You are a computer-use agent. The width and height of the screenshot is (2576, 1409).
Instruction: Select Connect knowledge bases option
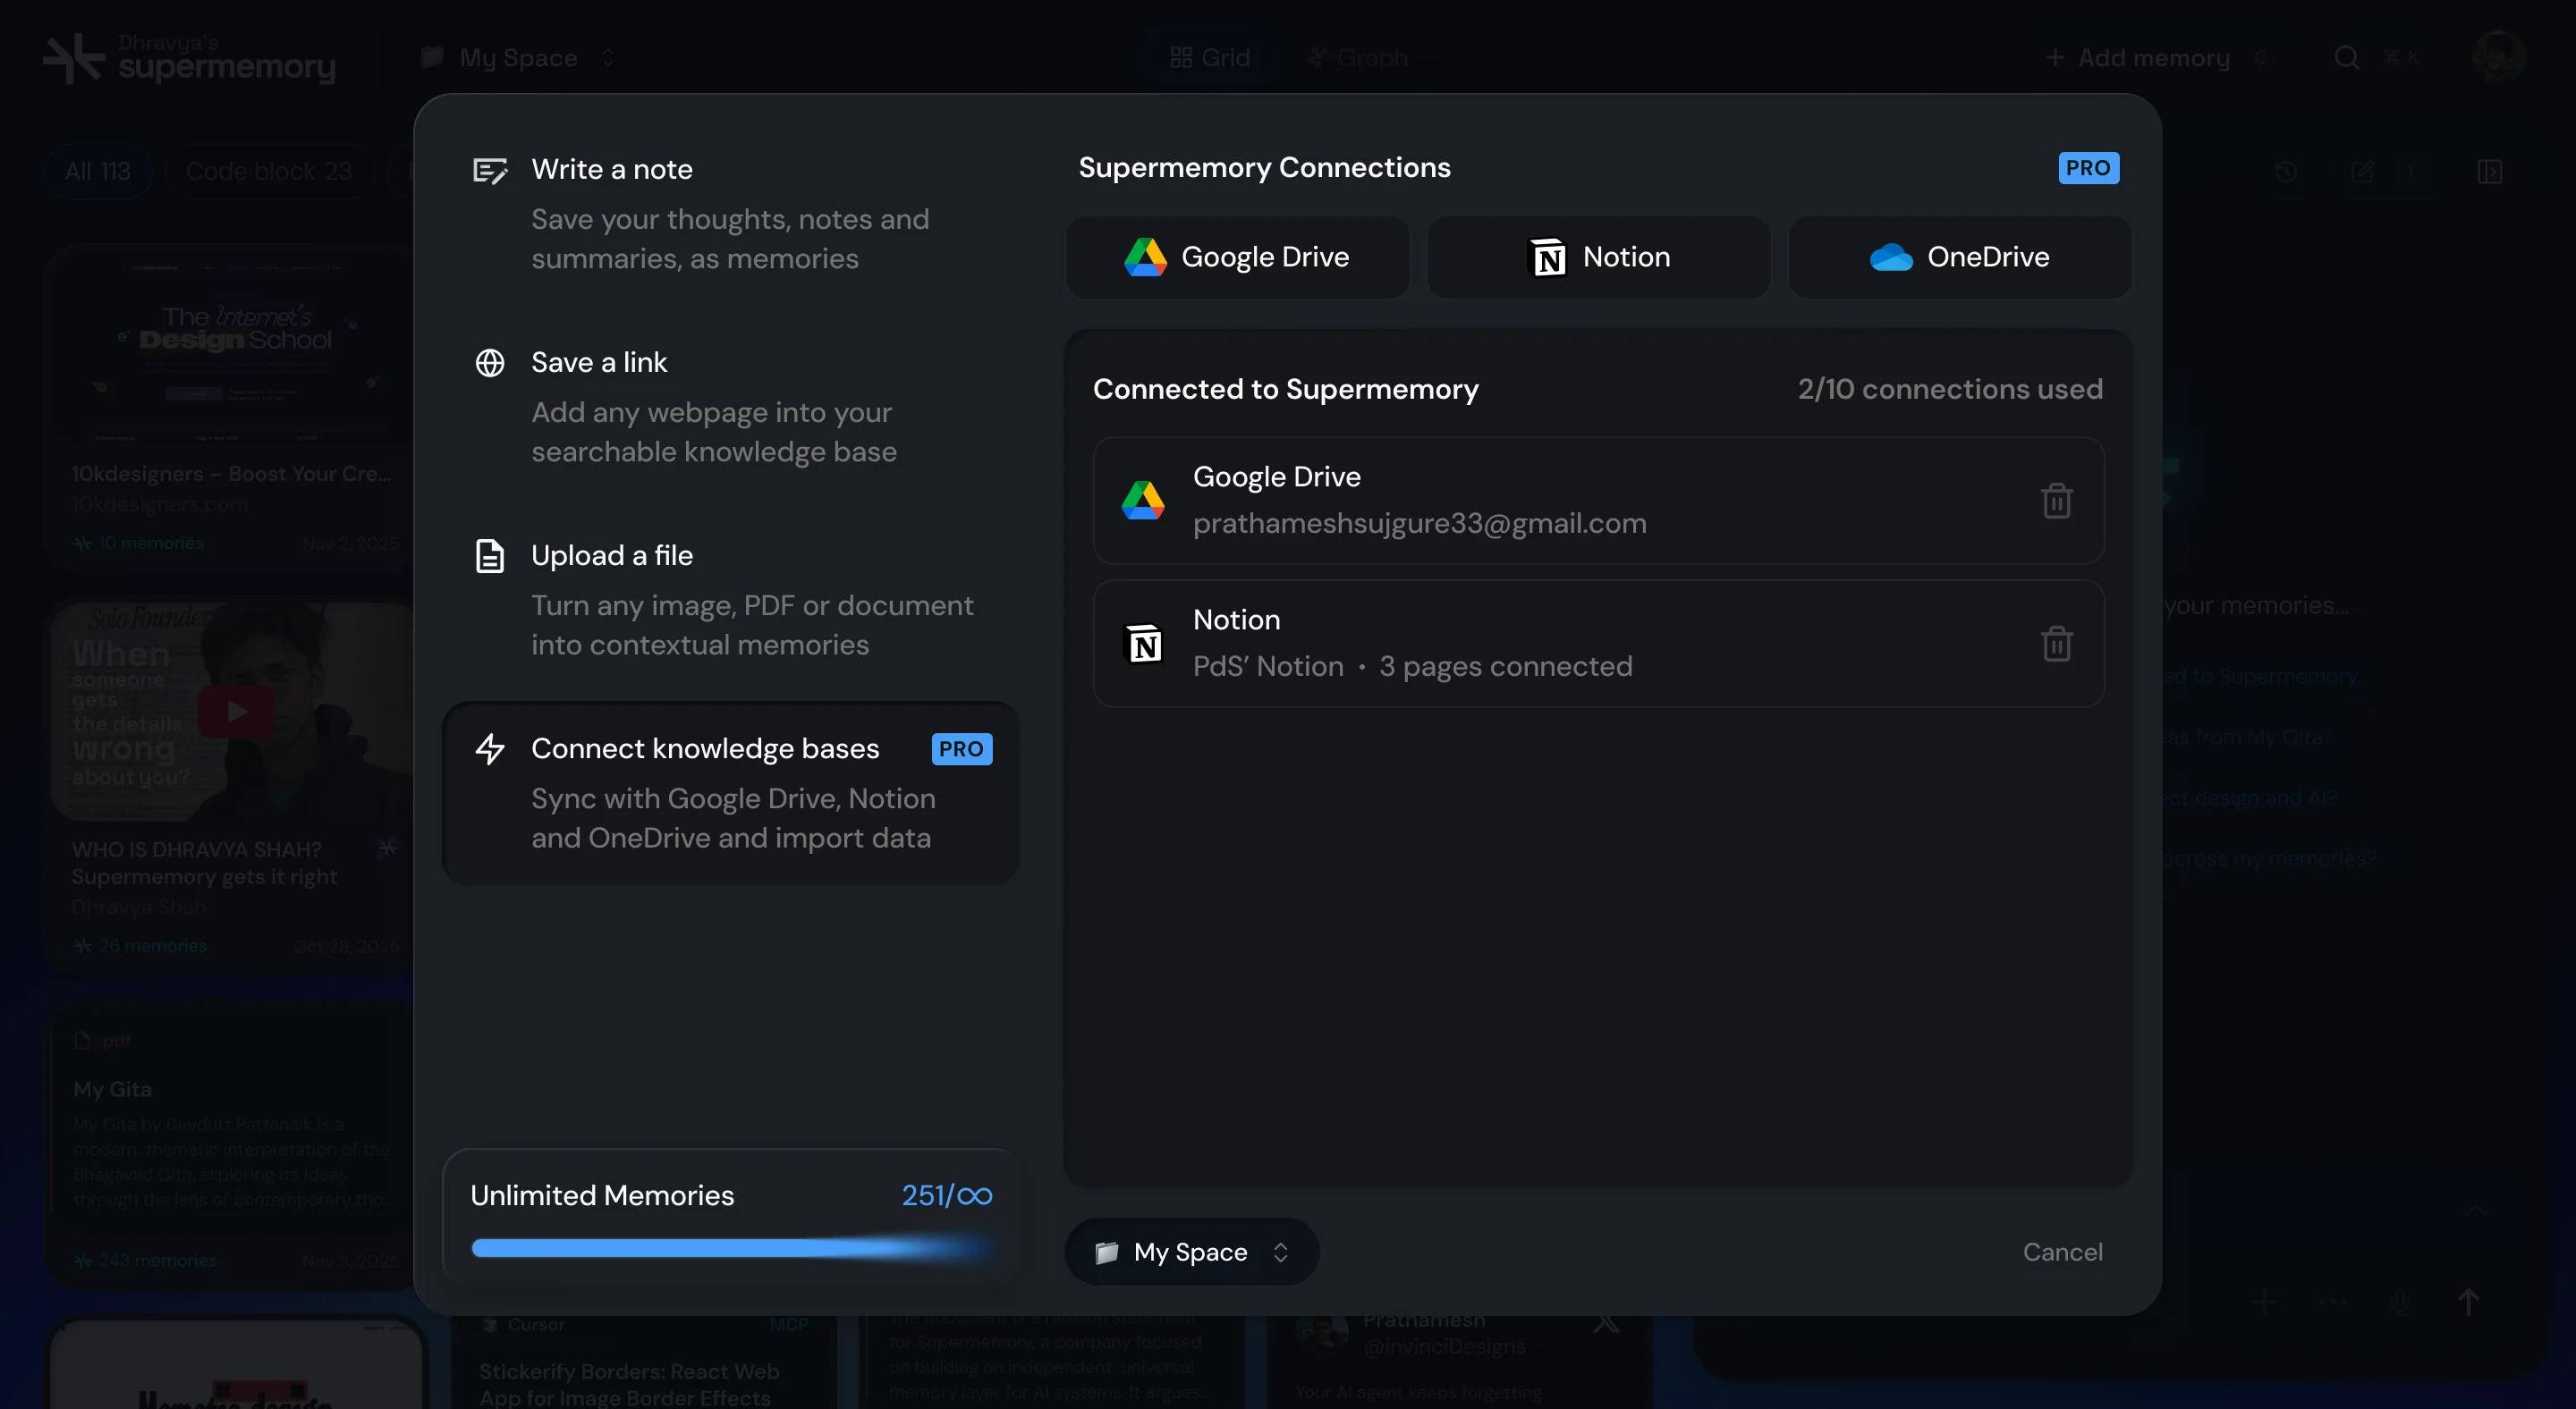click(730, 792)
